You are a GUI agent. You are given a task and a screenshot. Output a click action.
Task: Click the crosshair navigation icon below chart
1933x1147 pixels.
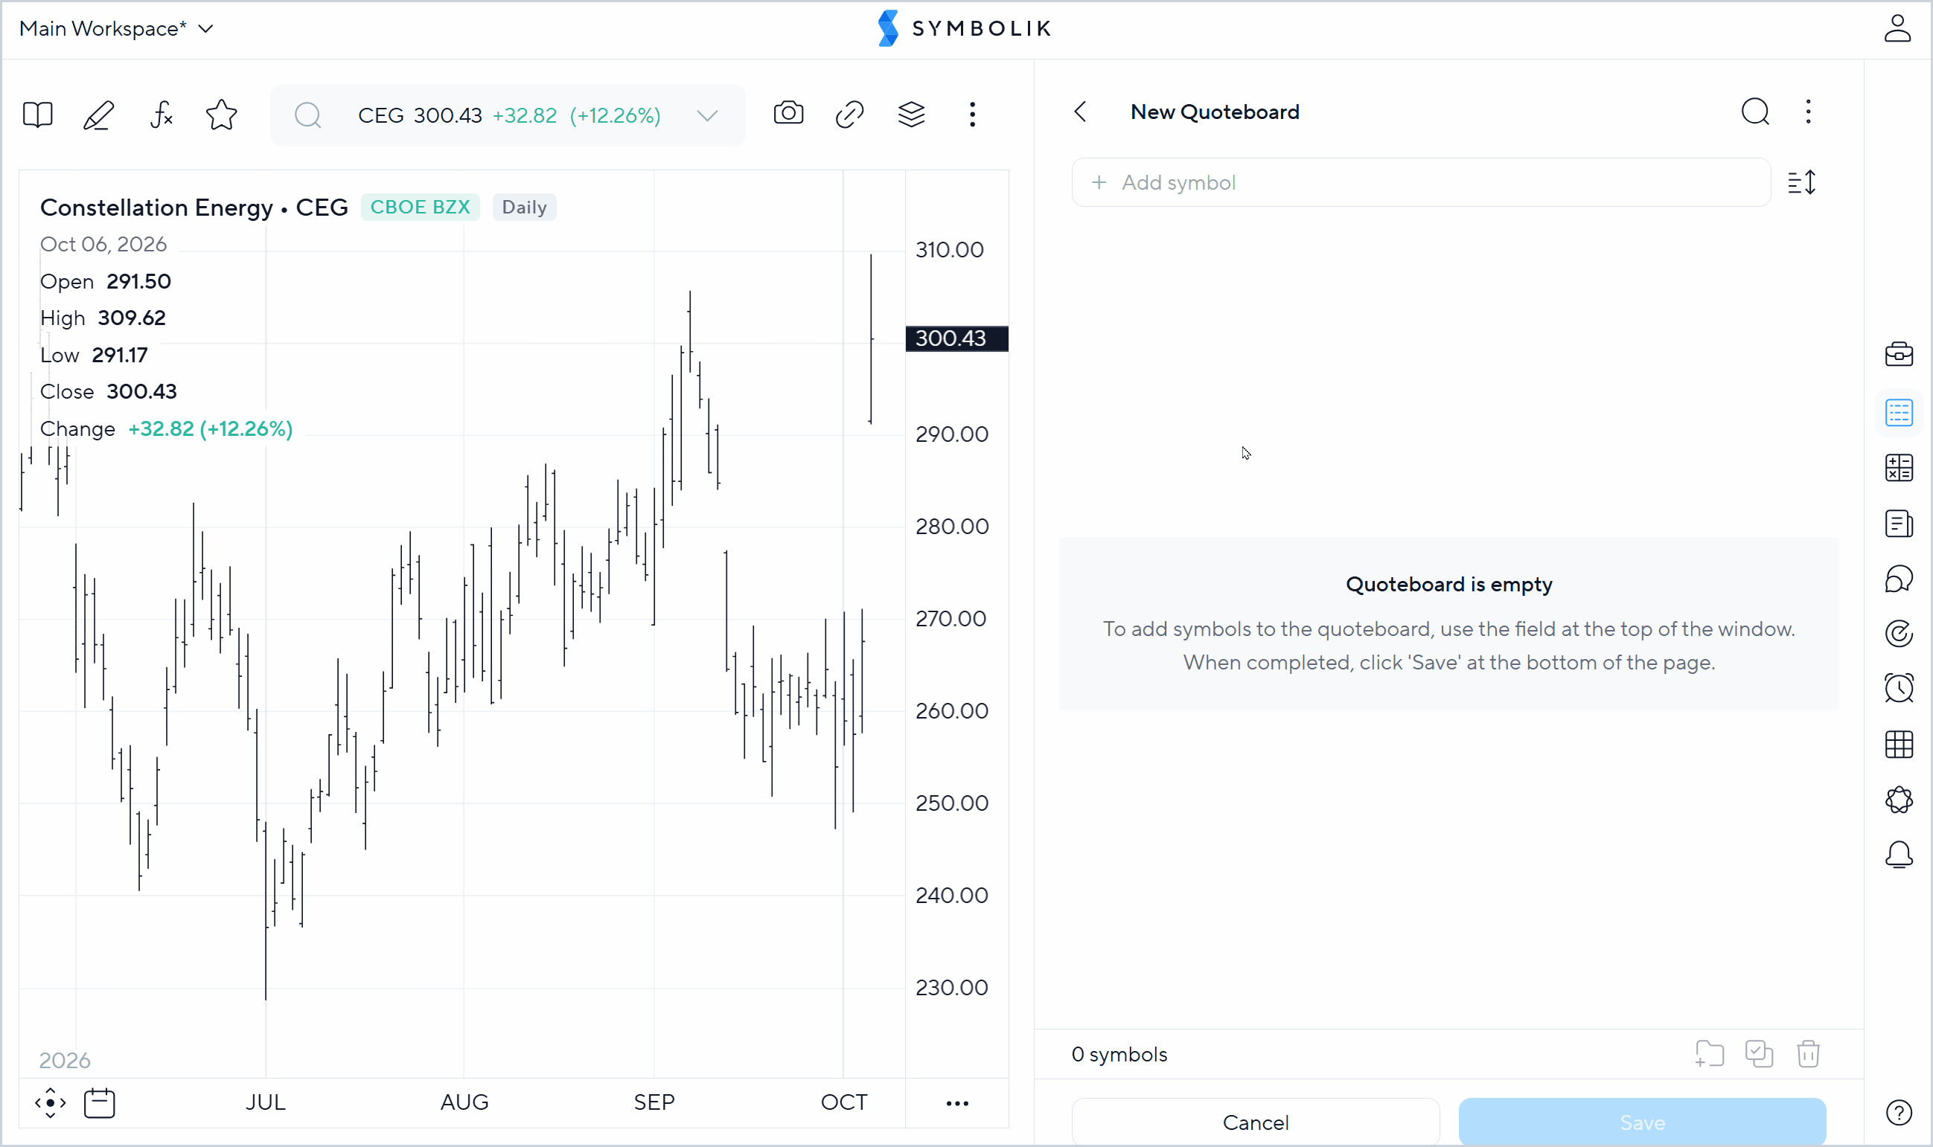tap(51, 1103)
